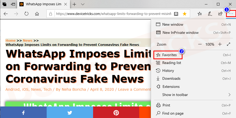Share on Twitter button
The image size is (236, 118).
(x=70, y=112)
